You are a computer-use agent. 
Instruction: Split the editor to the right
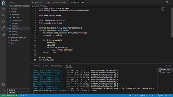167,2
